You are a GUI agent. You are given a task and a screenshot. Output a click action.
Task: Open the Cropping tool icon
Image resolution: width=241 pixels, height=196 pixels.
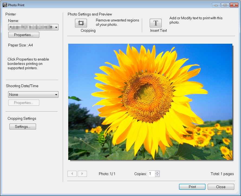click(81, 23)
